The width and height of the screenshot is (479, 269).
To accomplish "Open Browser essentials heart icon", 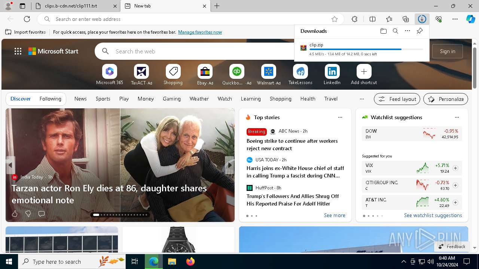I will [439, 19].
